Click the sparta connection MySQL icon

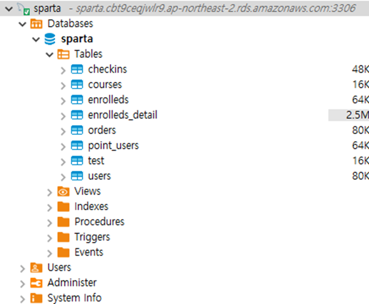[23, 9]
